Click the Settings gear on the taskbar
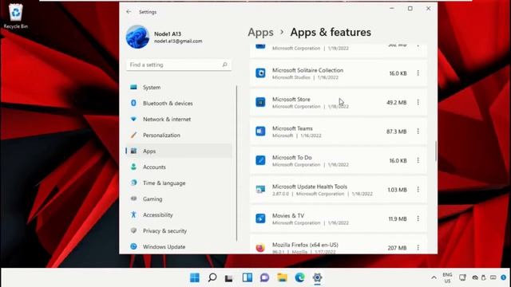Image resolution: width=511 pixels, height=287 pixels. click(317, 277)
